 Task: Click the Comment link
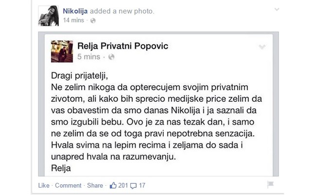(x=68, y=185)
